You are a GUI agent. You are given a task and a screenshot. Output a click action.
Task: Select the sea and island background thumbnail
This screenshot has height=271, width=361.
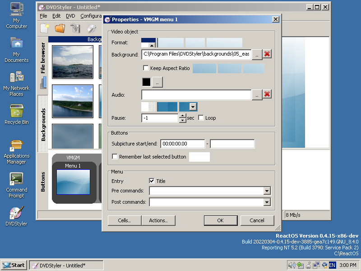tap(73, 62)
